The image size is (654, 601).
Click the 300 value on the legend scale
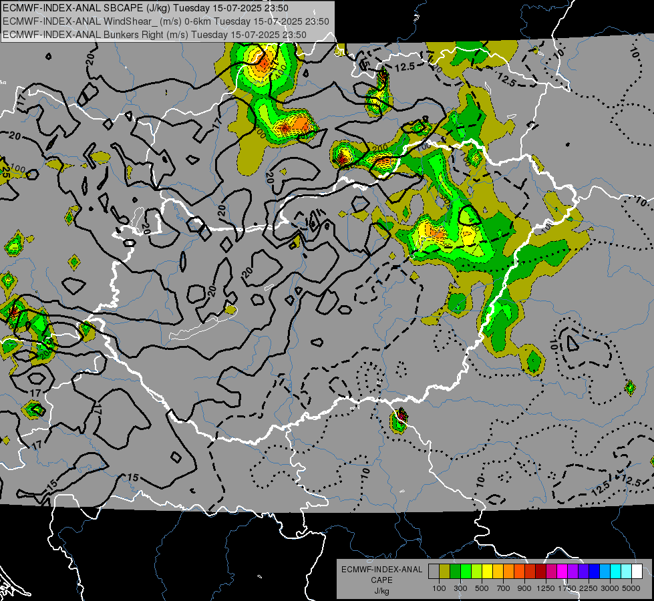[460, 588]
